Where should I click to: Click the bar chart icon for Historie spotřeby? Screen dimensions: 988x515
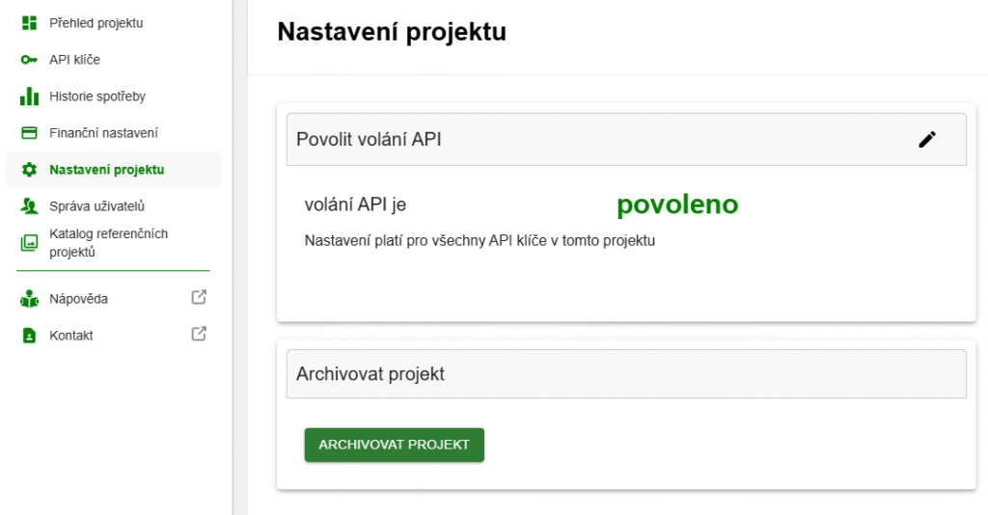tap(29, 96)
